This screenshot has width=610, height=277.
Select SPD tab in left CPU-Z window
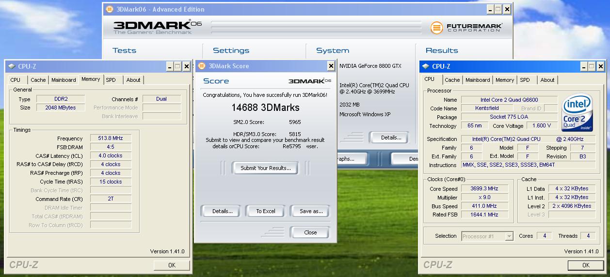(111, 80)
